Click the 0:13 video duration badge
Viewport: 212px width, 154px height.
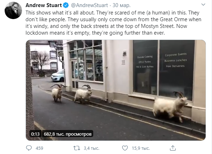(35, 134)
